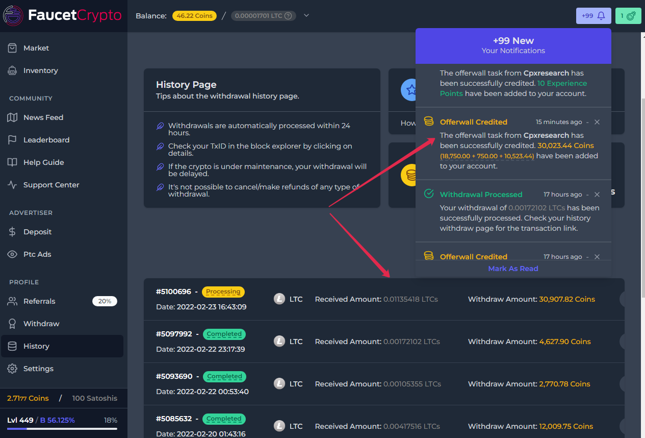Click the LTC balance help question mark
Image resolution: width=645 pixels, height=438 pixels.
pyautogui.click(x=288, y=16)
